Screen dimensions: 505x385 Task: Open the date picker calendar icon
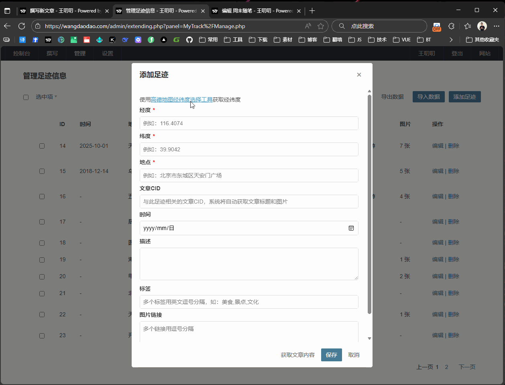[351, 228]
